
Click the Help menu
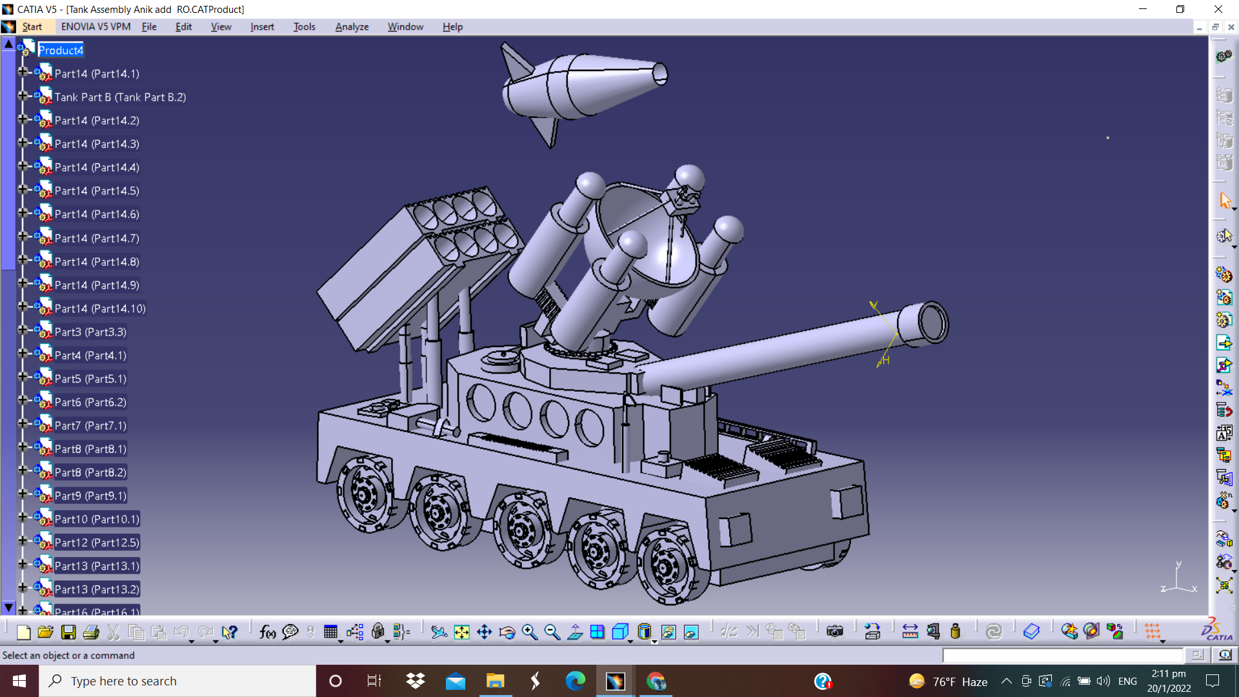(452, 26)
